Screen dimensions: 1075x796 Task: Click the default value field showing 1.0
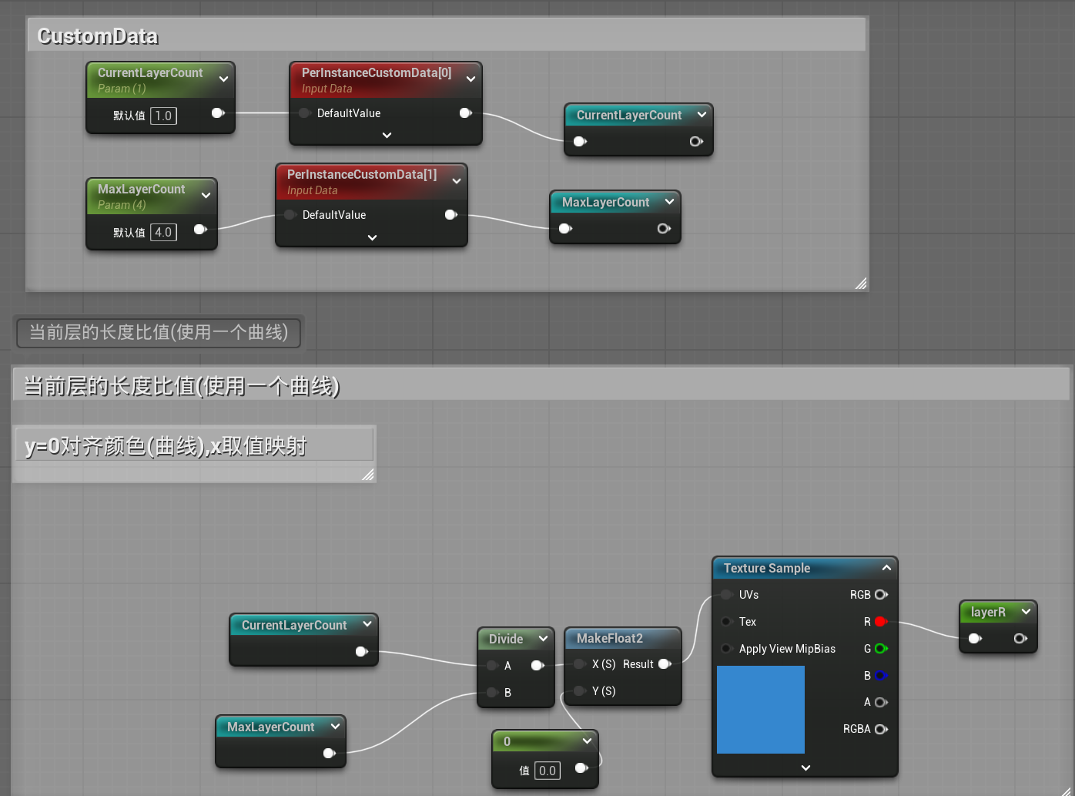pyautogui.click(x=163, y=116)
